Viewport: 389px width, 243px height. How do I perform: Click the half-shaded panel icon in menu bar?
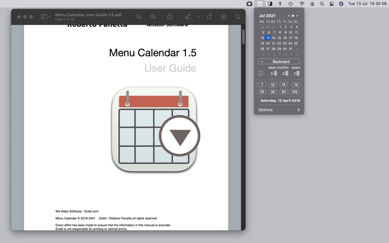click(x=270, y=4)
